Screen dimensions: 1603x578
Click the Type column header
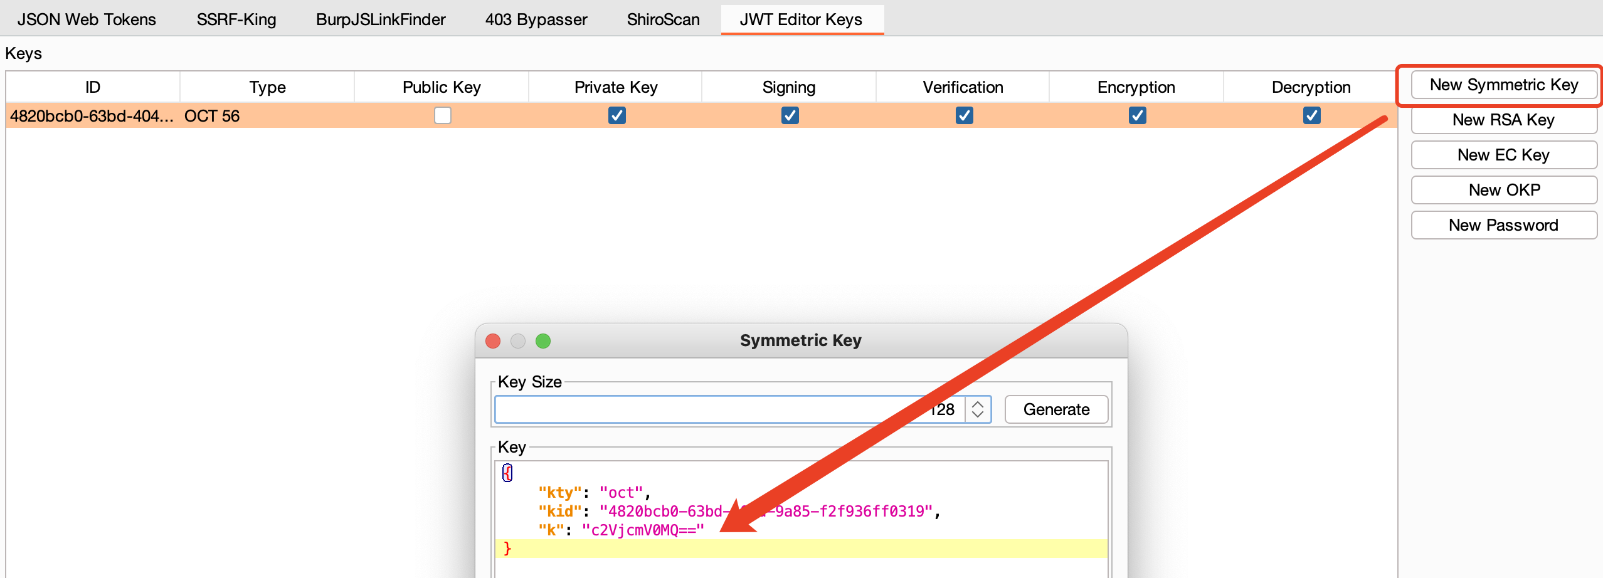267,87
